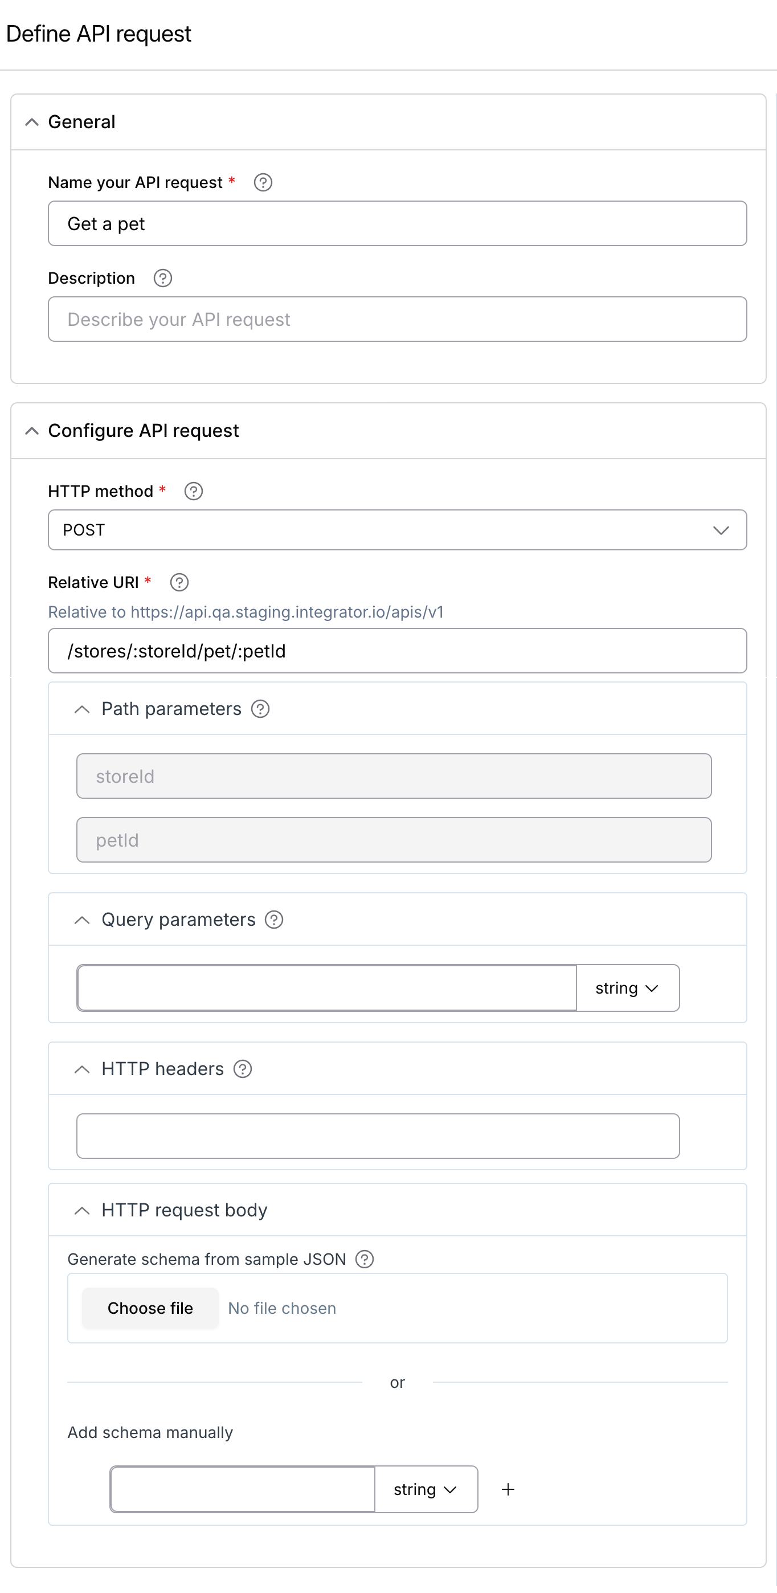Viewport: 777px width, 1593px height.
Task: Collapse the HTTP request body panel
Action: point(81,1210)
